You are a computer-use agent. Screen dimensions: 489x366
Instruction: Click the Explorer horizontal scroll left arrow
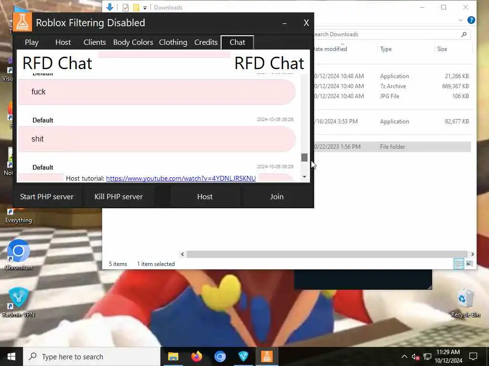tap(183, 254)
